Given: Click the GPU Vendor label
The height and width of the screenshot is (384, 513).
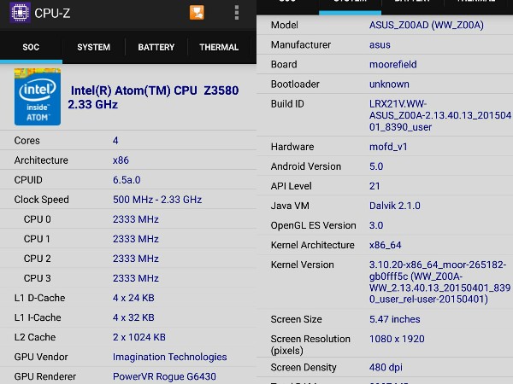Looking at the screenshot, I should pos(41,357).
